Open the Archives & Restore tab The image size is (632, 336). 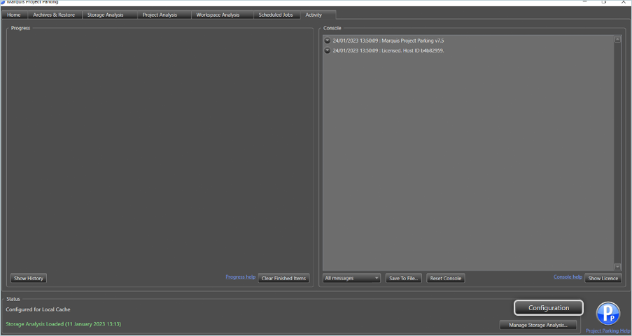pos(54,15)
